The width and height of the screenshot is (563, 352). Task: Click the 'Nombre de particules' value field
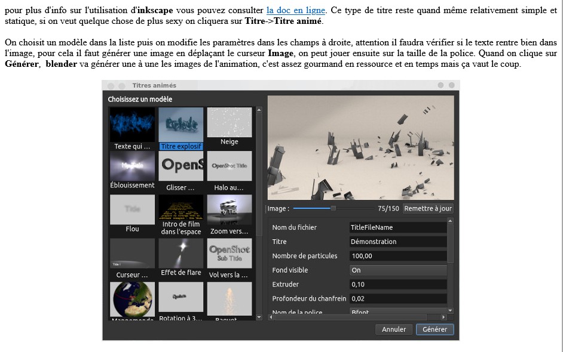click(398, 256)
